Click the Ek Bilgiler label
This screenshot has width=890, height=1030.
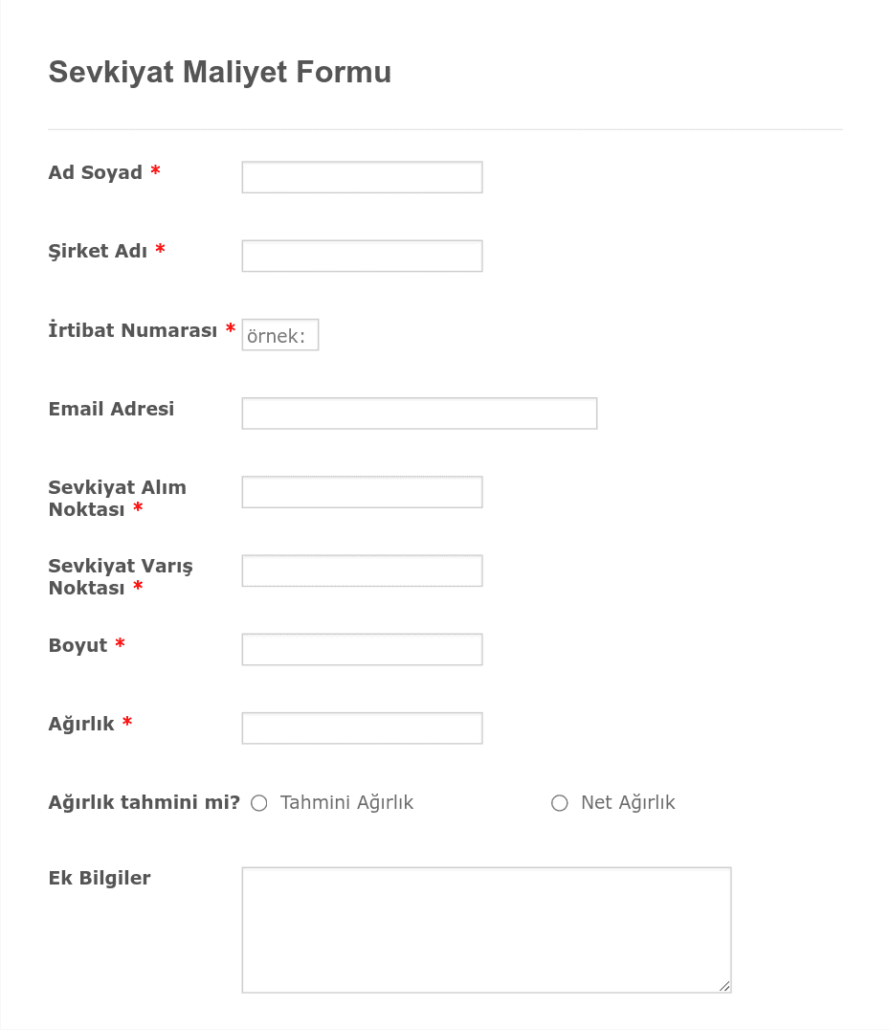(x=100, y=878)
